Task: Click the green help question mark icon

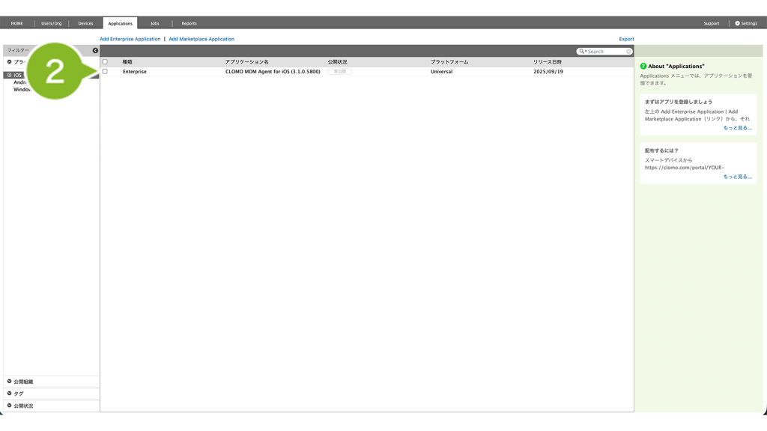Action: click(643, 67)
